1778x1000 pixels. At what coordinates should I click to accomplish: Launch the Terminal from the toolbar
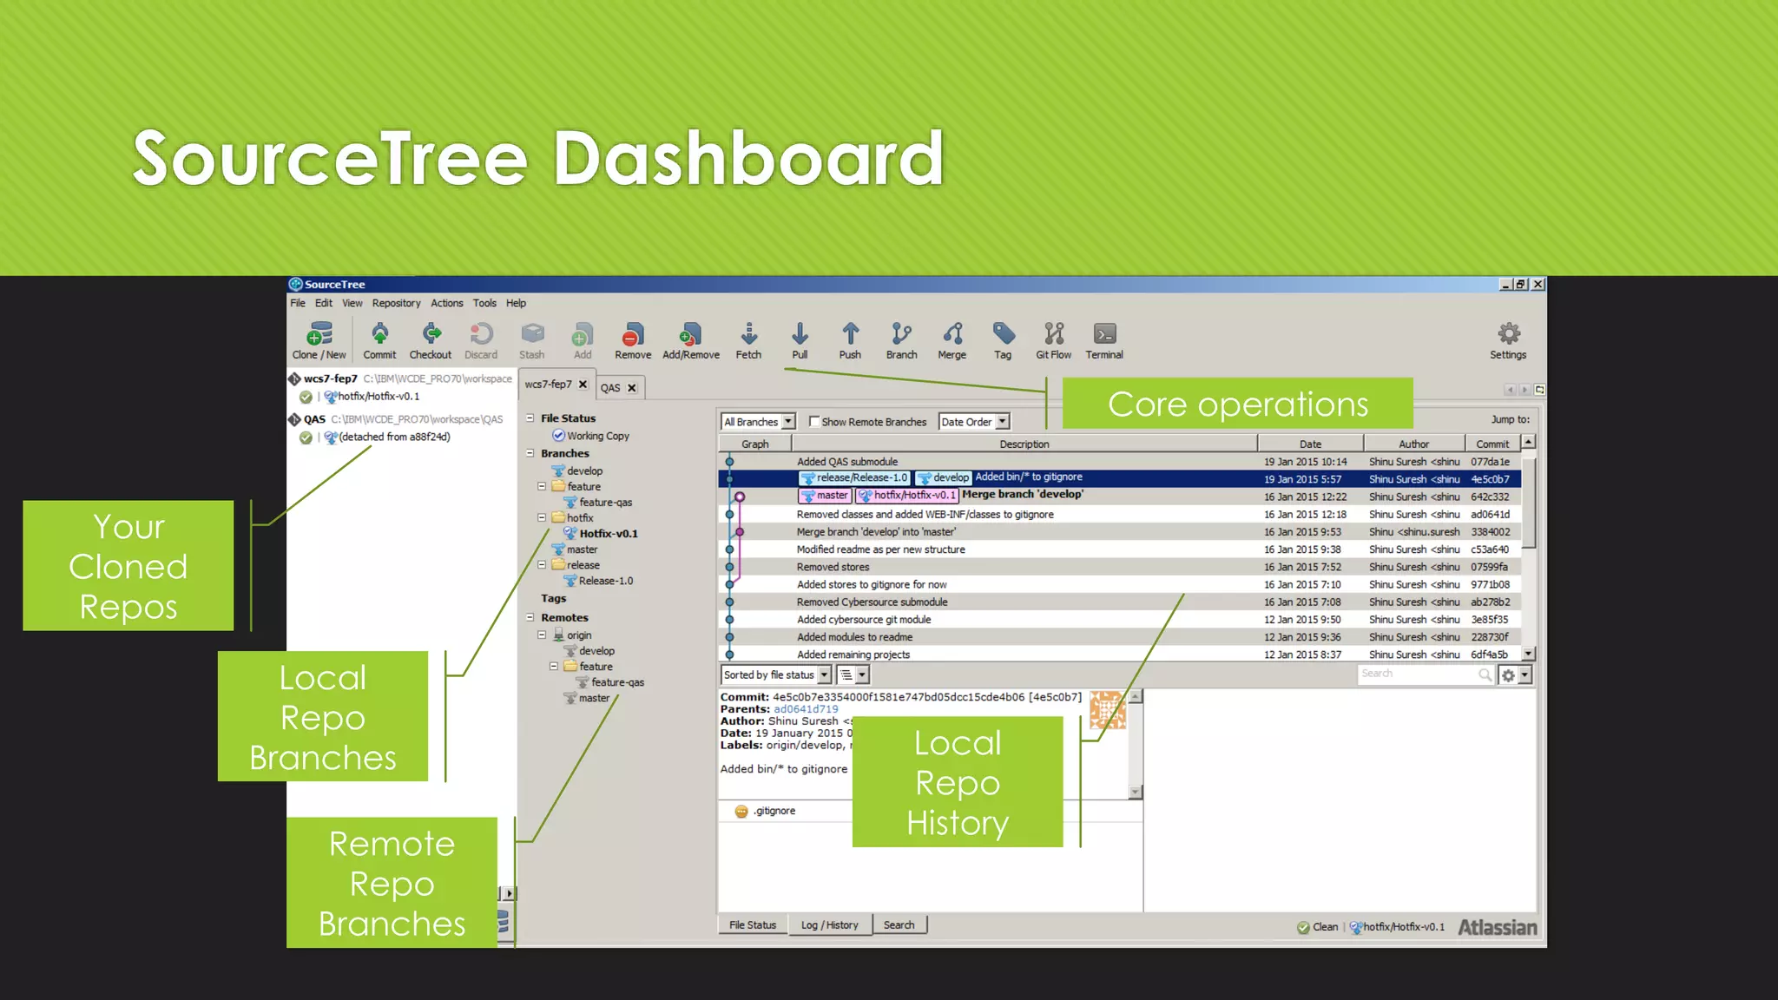pos(1104,335)
